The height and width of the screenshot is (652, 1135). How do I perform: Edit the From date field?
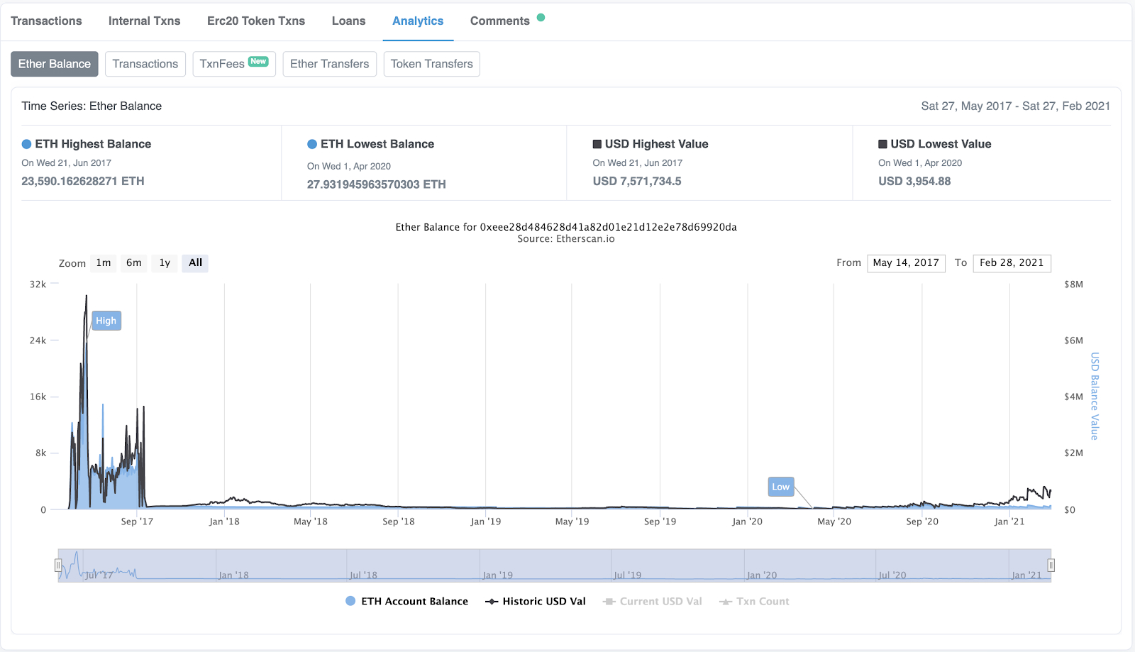point(906,263)
